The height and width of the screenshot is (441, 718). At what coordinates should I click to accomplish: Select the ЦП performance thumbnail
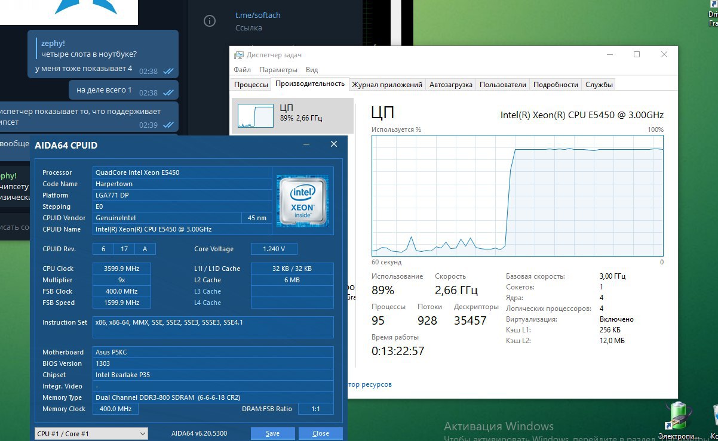(x=293, y=116)
